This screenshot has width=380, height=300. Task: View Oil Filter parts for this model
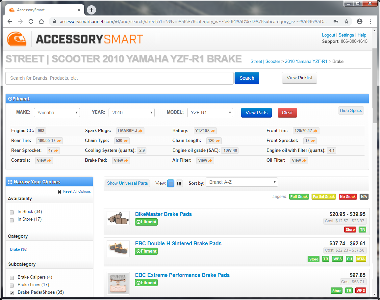coord(299,160)
